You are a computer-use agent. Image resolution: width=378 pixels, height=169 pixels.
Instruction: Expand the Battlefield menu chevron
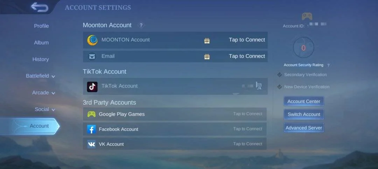pyautogui.click(x=53, y=76)
